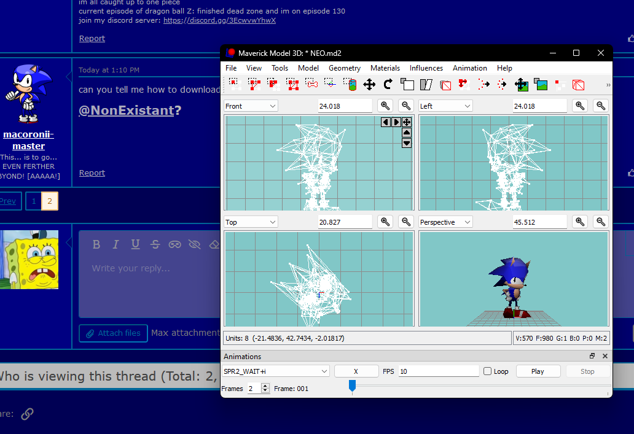Zoom out on the Left viewport
634x434 pixels.
(x=601, y=106)
